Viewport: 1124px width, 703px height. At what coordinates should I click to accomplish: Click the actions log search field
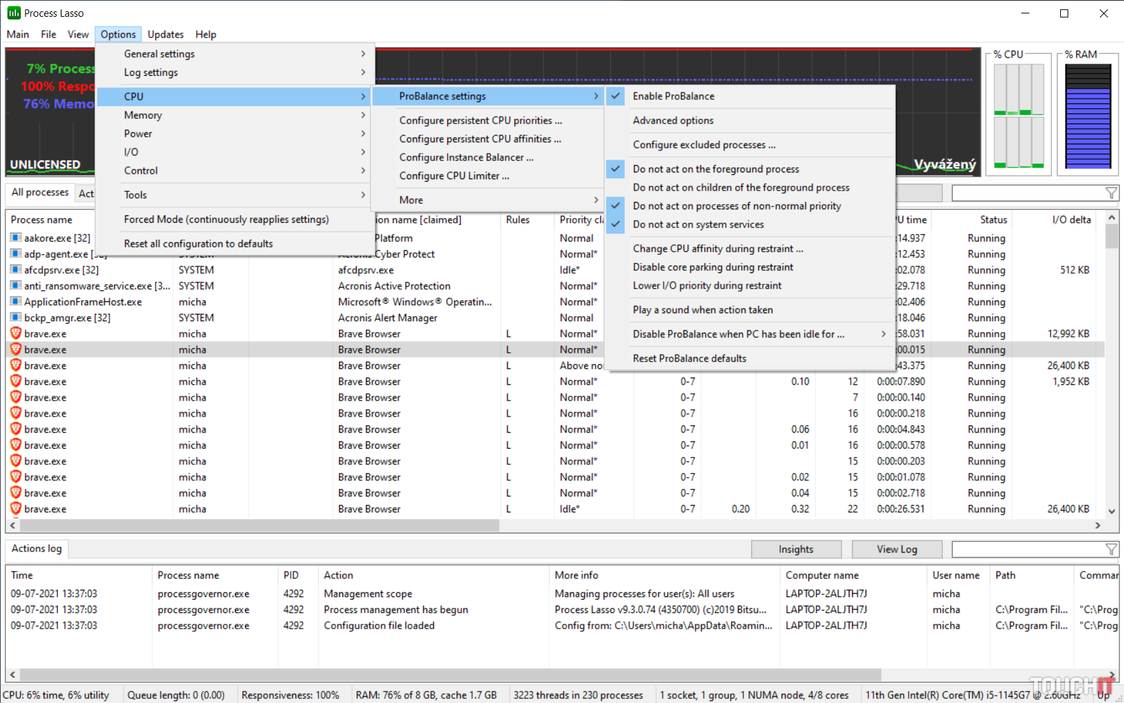[1027, 549]
